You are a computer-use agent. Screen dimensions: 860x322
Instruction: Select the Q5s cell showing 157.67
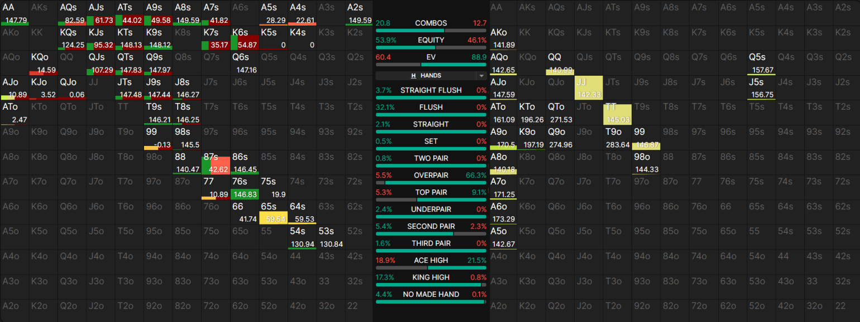point(761,63)
